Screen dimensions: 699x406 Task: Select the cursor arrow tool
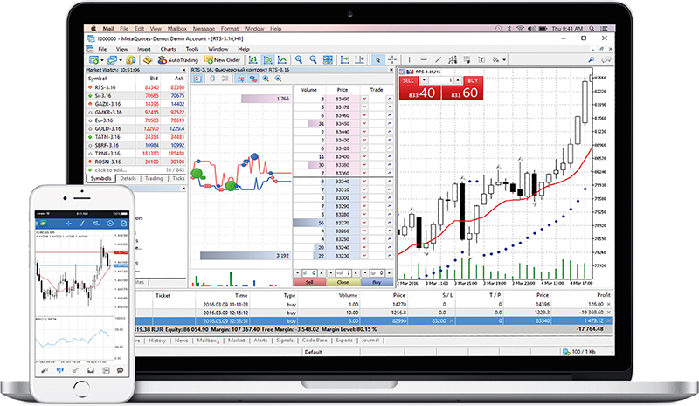[377, 59]
